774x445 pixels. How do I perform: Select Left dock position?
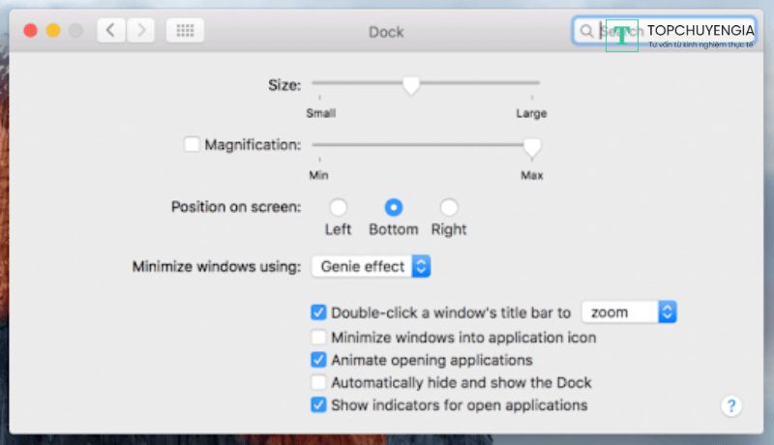[338, 207]
